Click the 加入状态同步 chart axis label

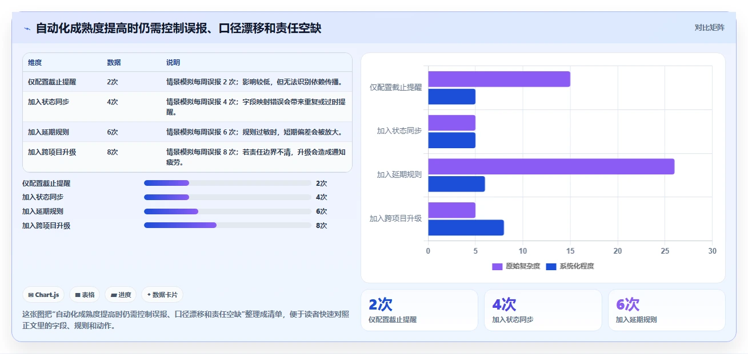tap(399, 131)
